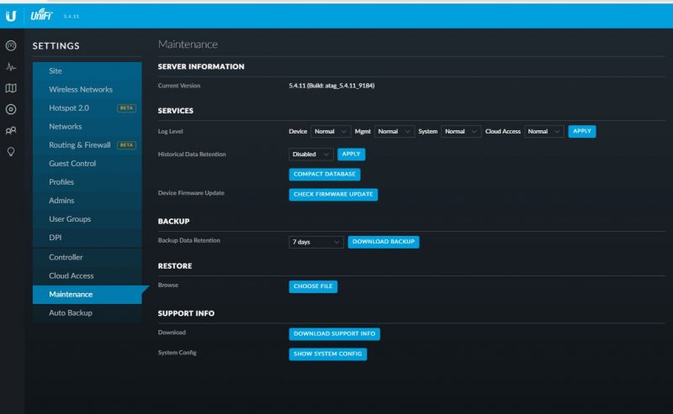Open the Dashboard gauge icon
Image resolution: width=673 pixels, height=414 pixels.
pos(11,45)
